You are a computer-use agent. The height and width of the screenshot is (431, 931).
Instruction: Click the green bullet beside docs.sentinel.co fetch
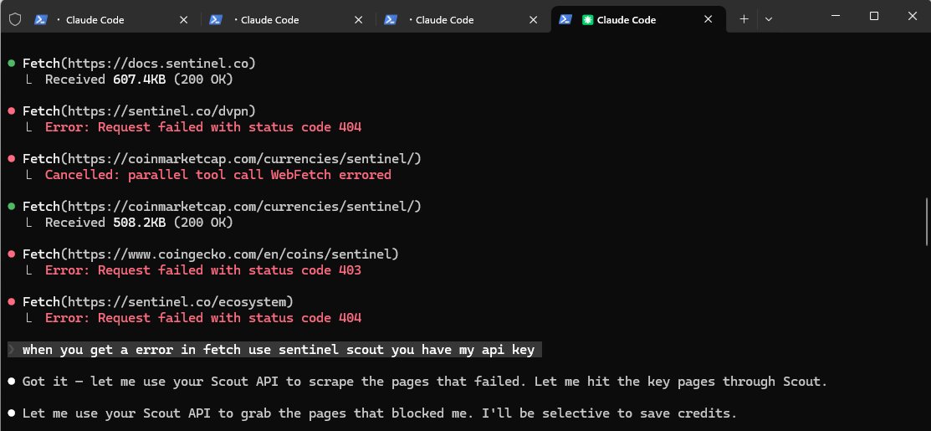11,63
